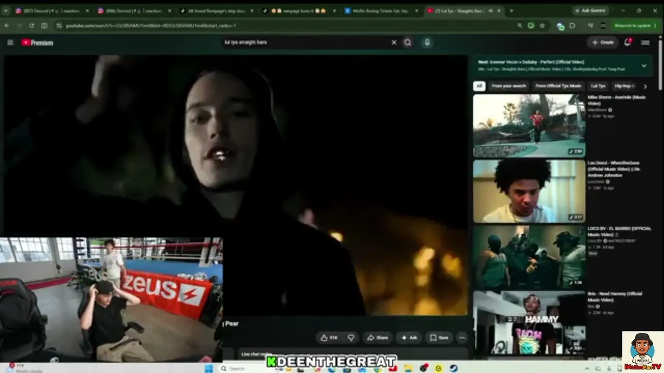This screenshot has width=664, height=373.
Task: Open a new browser tab
Action: pyautogui.click(x=511, y=11)
